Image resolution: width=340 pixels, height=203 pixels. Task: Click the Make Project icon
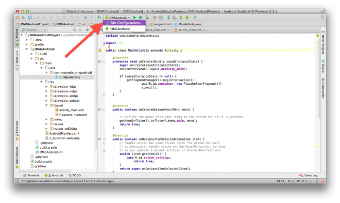(99, 17)
